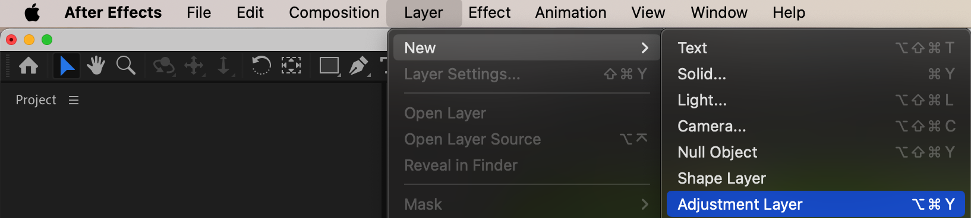
Task: Select the Hand tool
Action: [x=96, y=65]
